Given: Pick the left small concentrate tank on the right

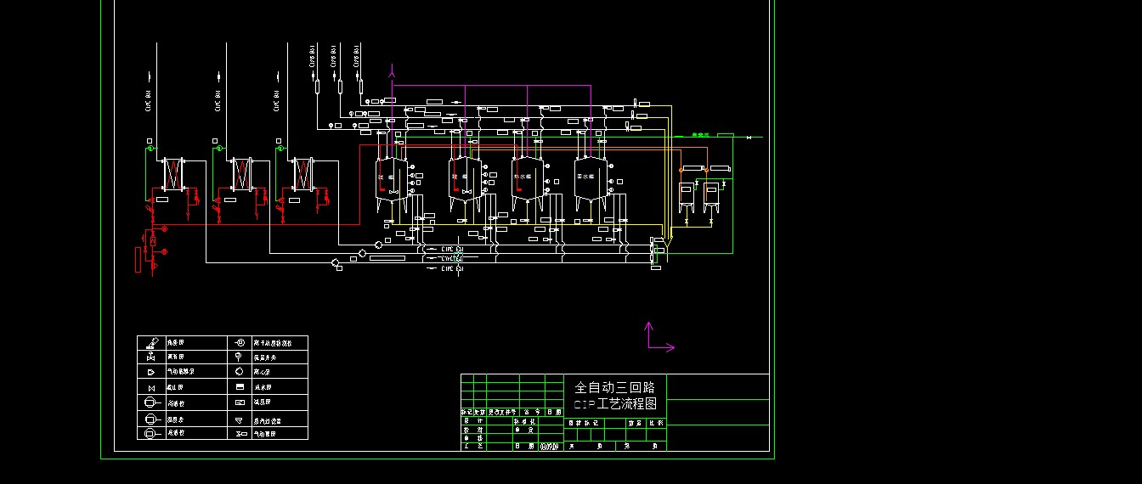Looking at the screenshot, I should click(687, 199).
